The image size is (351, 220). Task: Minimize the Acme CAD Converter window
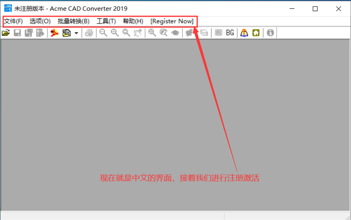pos(292,9)
